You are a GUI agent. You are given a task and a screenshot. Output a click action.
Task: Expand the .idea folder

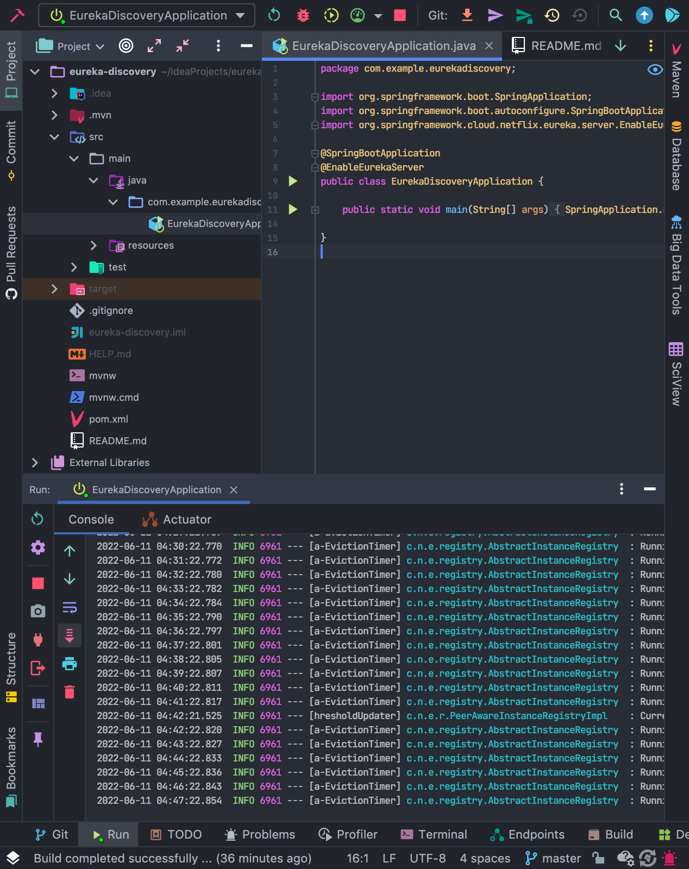point(54,93)
